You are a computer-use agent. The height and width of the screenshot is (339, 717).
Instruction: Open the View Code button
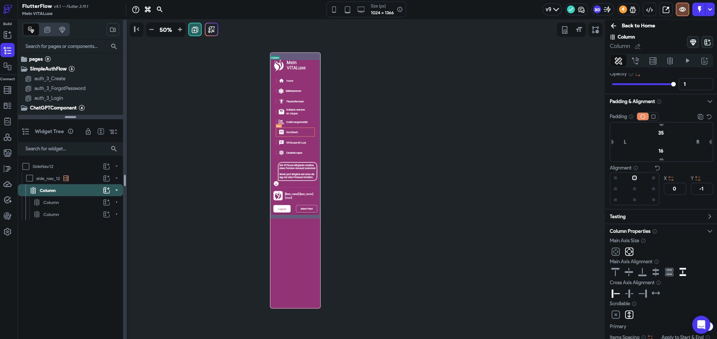[649, 10]
